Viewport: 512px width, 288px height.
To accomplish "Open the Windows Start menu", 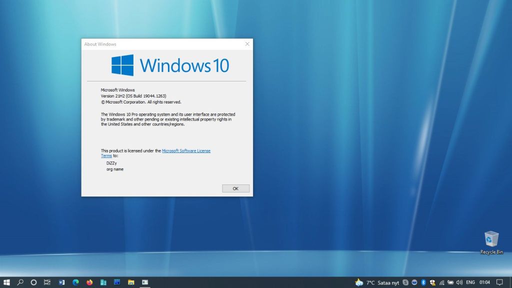I will pos(6,282).
